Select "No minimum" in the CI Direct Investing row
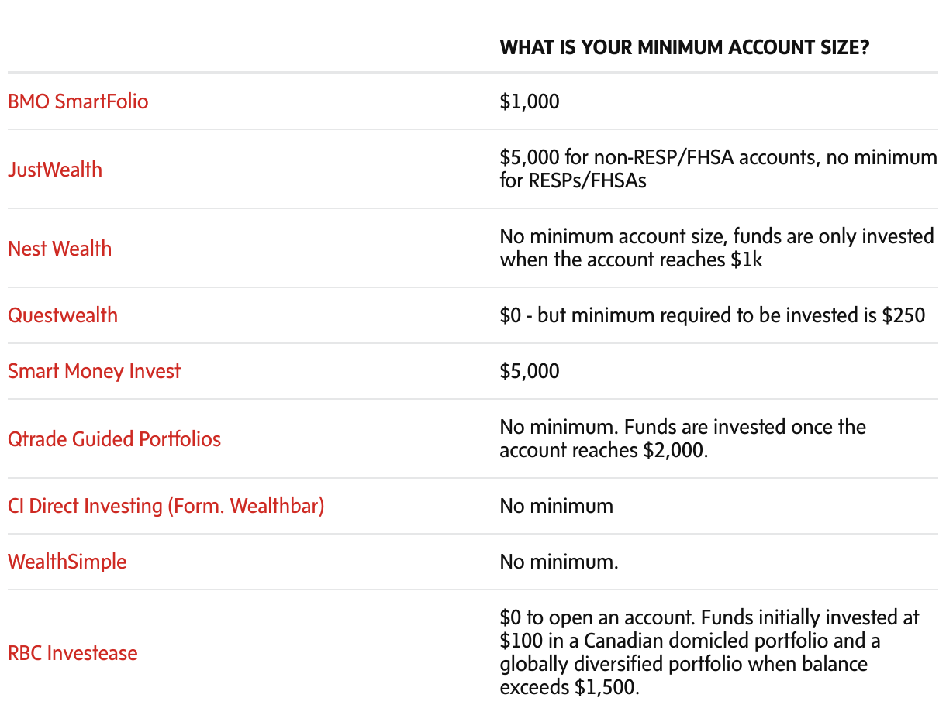Screen dimensions: 946x722 pos(556,506)
